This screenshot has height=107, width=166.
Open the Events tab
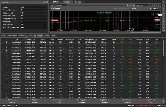coord(47,36)
